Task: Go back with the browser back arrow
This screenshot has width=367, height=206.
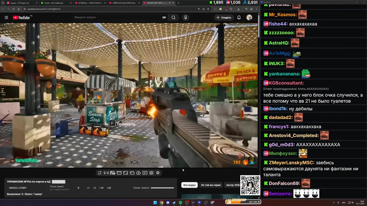Action: coord(3,9)
